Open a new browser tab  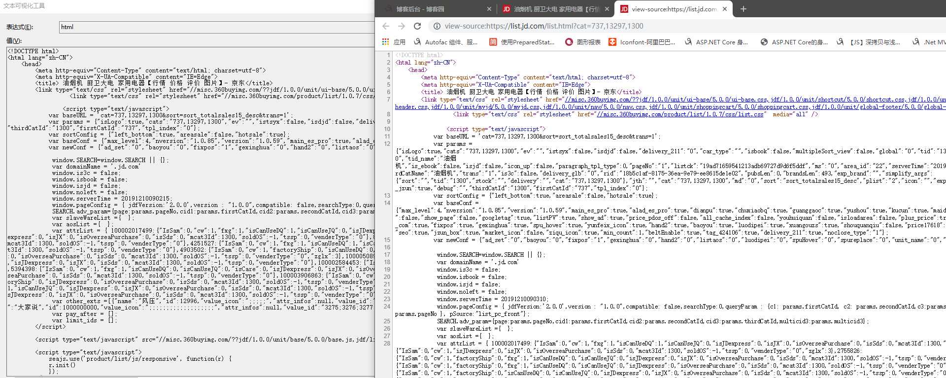[743, 9]
